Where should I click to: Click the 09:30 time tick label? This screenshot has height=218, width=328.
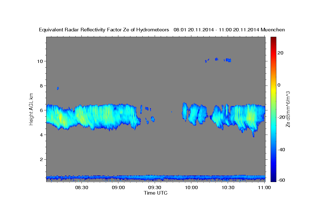point(155,188)
